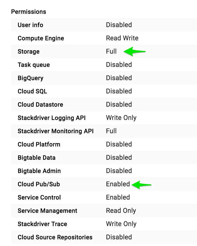Image resolution: width=197 pixels, height=246 pixels.
Task: Click the Bigtable Admin row label
Action: (39, 171)
